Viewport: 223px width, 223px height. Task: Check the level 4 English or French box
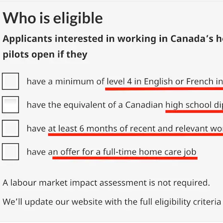tap(10, 81)
